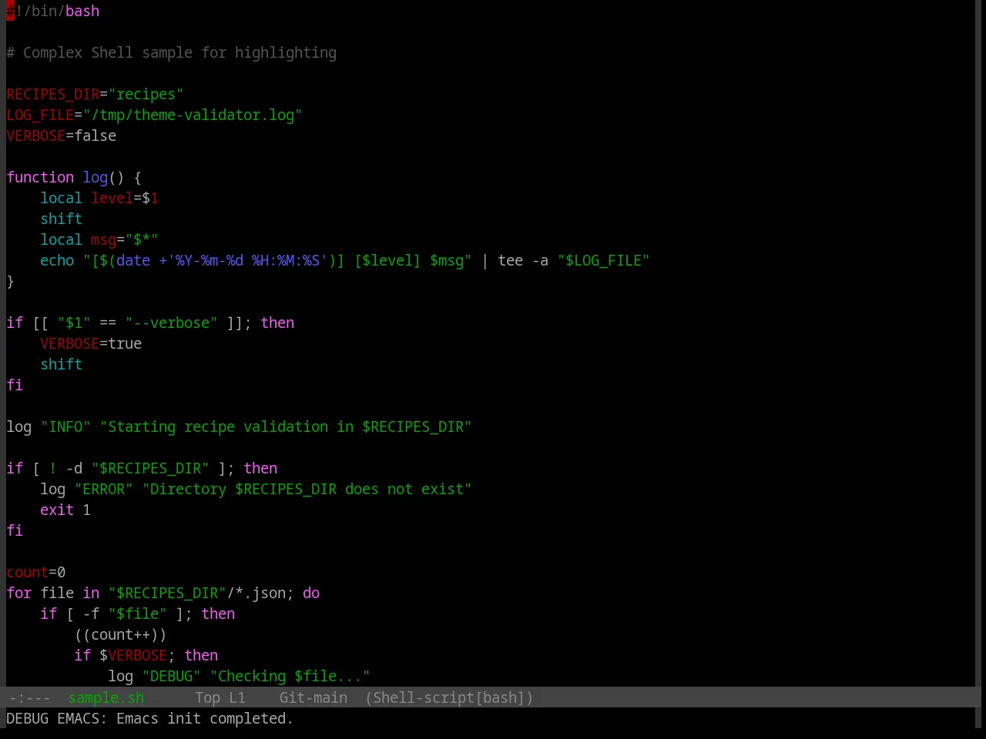Click the Top position indicator in mode line
Viewport: 986px width, 739px height.
tap(207, 697)
